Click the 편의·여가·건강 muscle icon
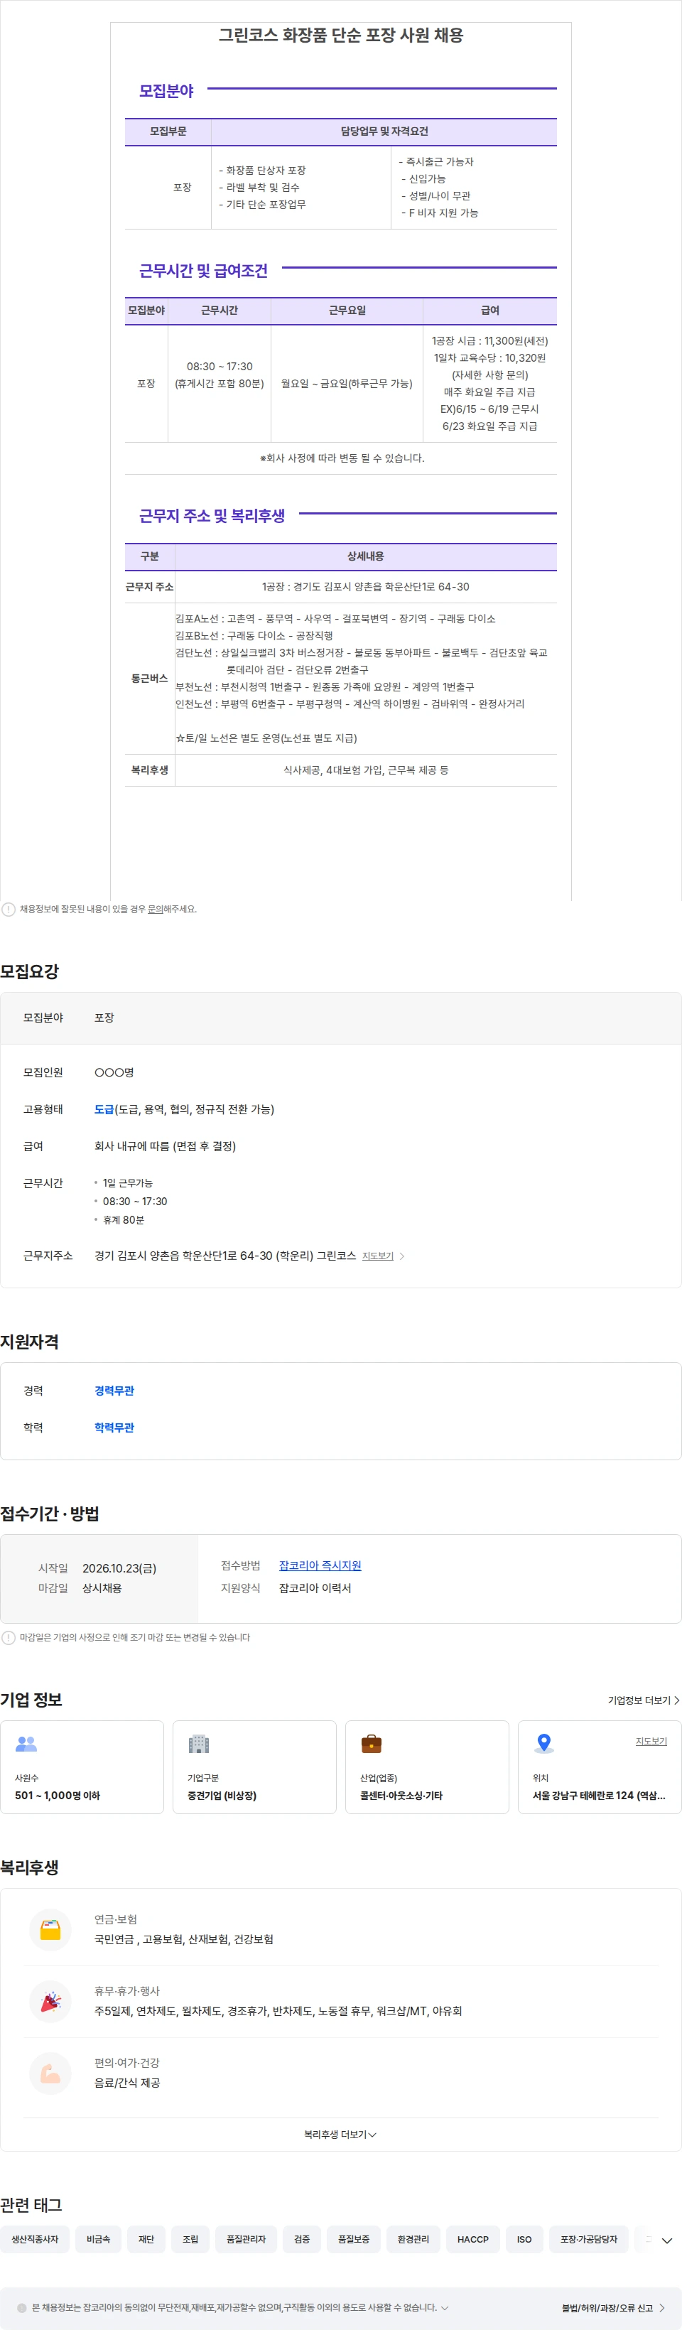682x2330 pixels. click(x=50, y=2072)
